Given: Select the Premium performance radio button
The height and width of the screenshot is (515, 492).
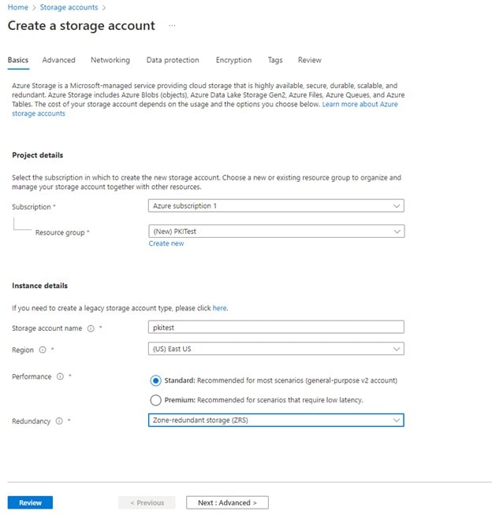Looking at the screenshot, I should (x=155, y=400).
